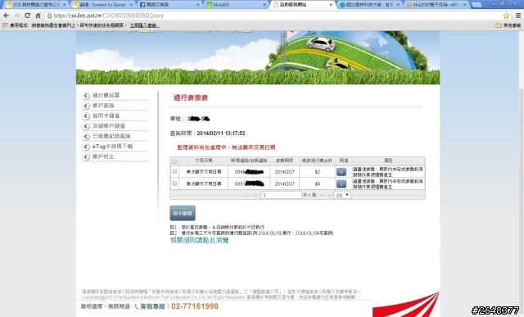This screenshot has height=317, width=524.
Task: Close the 自動服務網站 tab
Action: pyautogui.click(x=331, y=5)
